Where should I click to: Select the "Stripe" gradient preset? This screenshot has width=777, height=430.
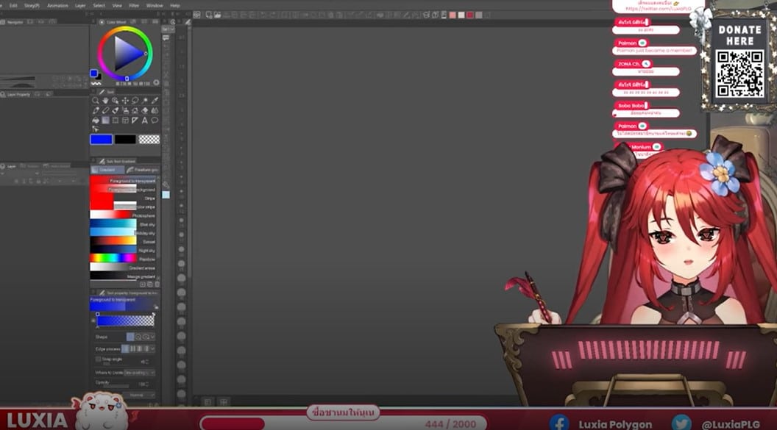point(123,198)
